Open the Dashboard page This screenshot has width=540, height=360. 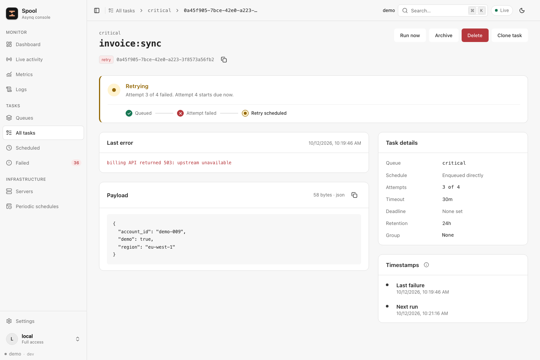(x=43, y=44)
